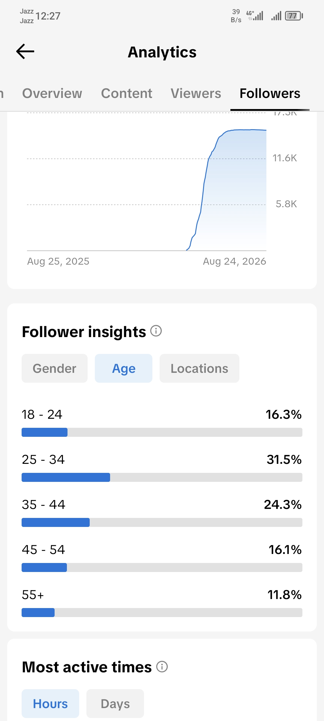Image resolution: width=324 pixels, height=721 pixels.
Task: Select the Age filter chip
Action: coord(124,368)
